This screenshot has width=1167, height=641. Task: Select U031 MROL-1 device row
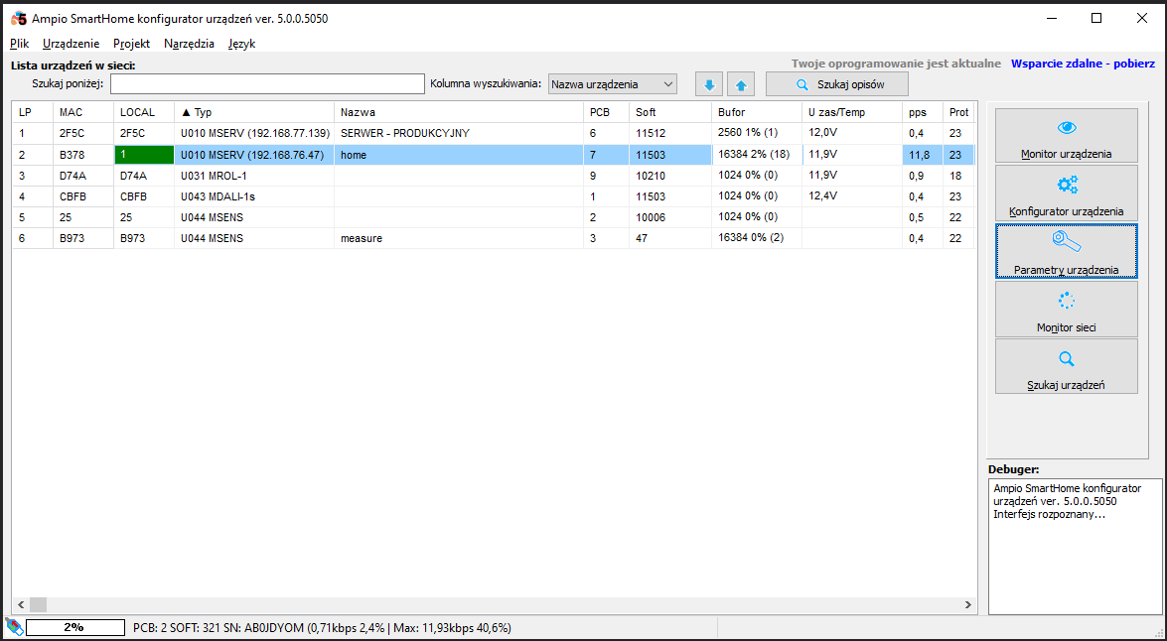click(494, 176)
